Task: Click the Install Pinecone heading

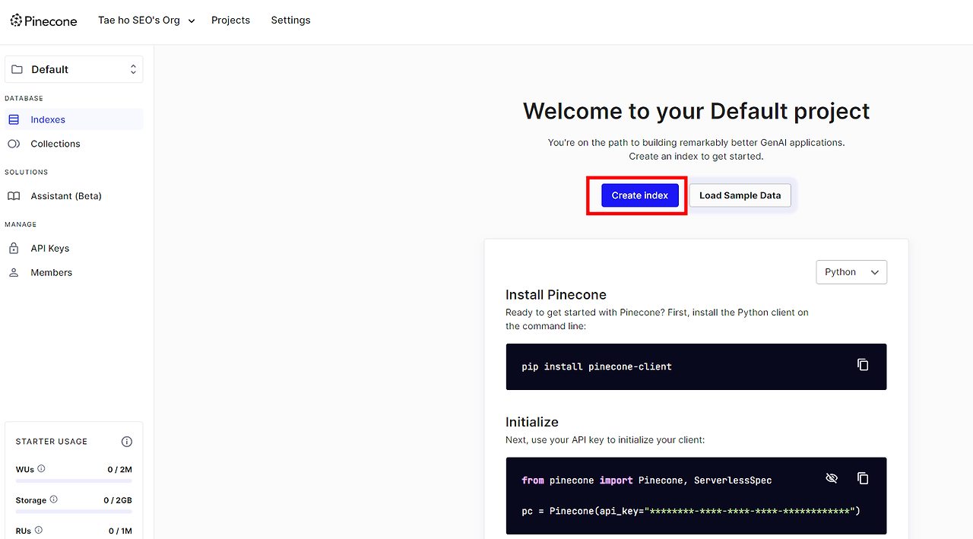Action: pyautogui.click(x=556, y=295)
